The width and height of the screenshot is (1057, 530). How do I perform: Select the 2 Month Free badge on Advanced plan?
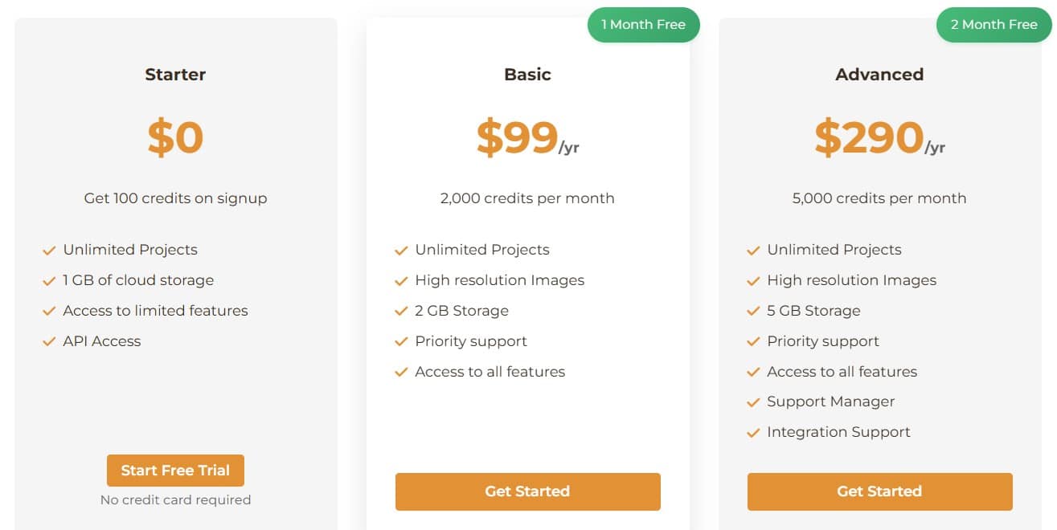[993, 24]
